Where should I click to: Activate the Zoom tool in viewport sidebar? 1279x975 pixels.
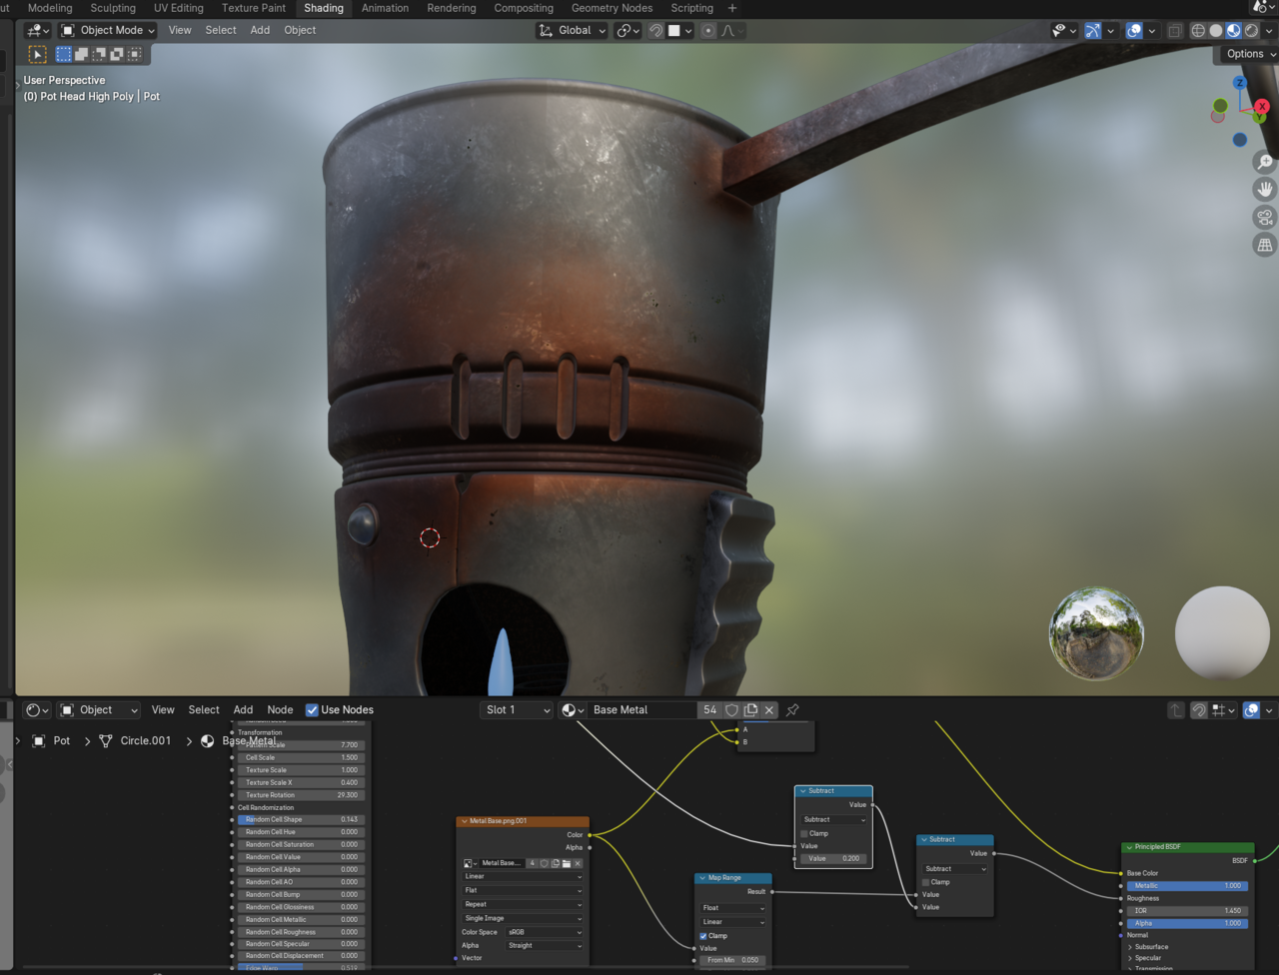pos(1264,162)
